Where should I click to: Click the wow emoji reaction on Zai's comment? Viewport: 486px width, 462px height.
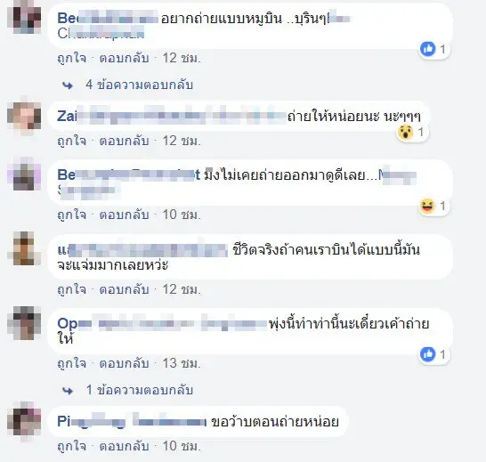(405, 133)
